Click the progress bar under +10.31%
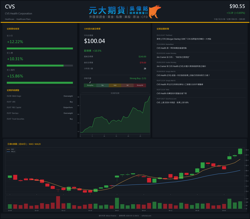 (40, 65)
